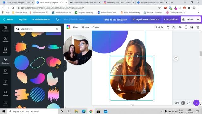
Task: Open the Ajustar option
Action: pyautogui.click(x=86, y=27)
